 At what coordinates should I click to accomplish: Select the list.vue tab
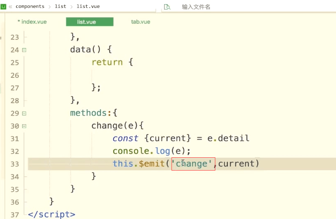[90, 22]
